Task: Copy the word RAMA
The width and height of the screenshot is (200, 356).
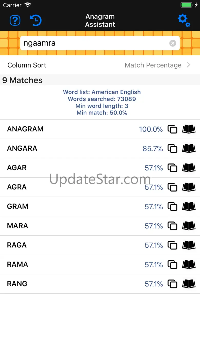Action: pos(173,265)
